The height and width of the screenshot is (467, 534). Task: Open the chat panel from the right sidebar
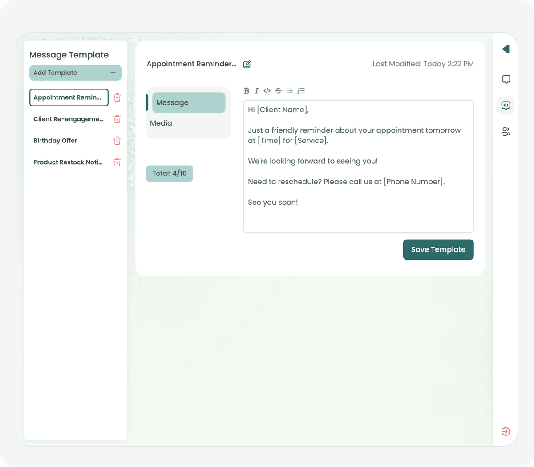506,79
